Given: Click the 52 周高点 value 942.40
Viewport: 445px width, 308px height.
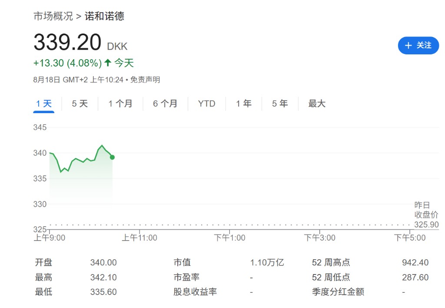Looking at the screenshot, I should (415, 263).
